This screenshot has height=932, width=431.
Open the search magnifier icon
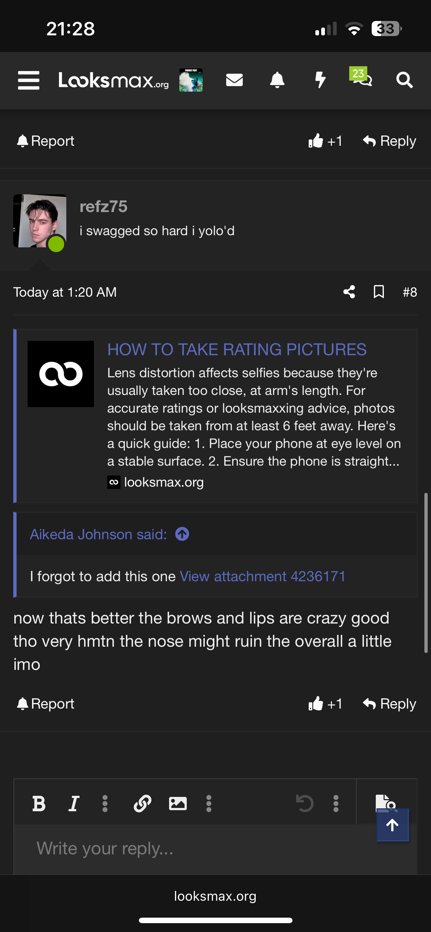pos(404,80)
